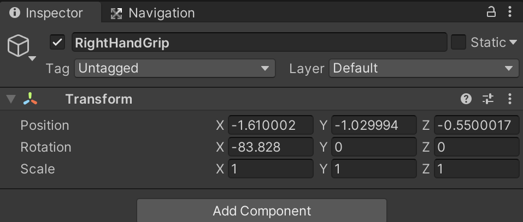This screenshot has height=222, width=523.
Task: Click the GameObject cube icon
Action: coord(18,46)
